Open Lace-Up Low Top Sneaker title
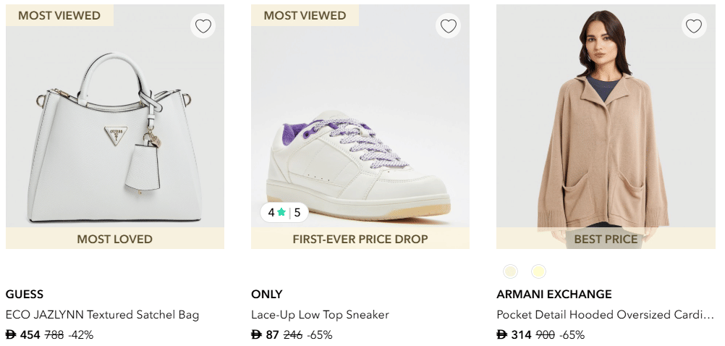Image resolution: width=725 pixels, height=346 pixels. 320,315
